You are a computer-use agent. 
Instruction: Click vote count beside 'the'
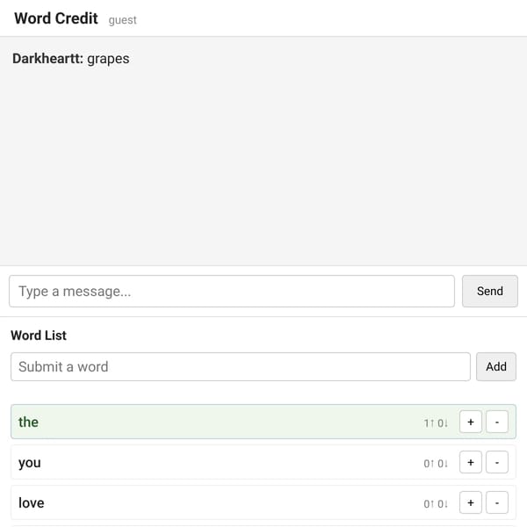[436, 422]
